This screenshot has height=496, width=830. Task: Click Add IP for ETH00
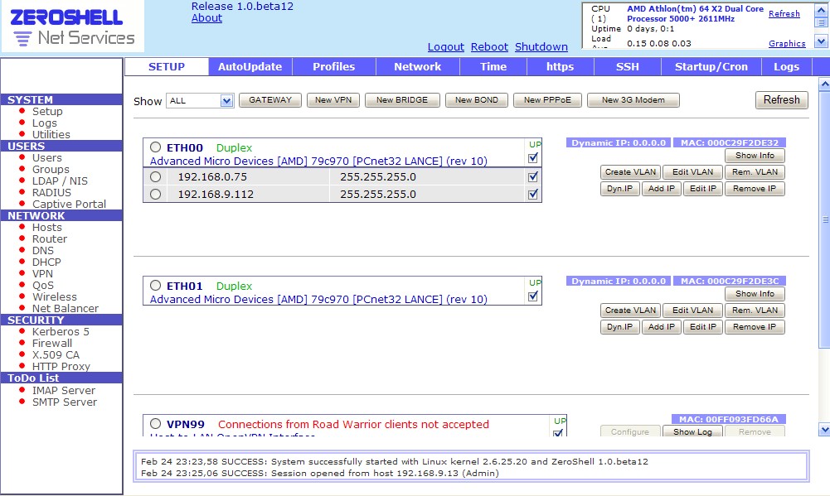tap(662, 188)
